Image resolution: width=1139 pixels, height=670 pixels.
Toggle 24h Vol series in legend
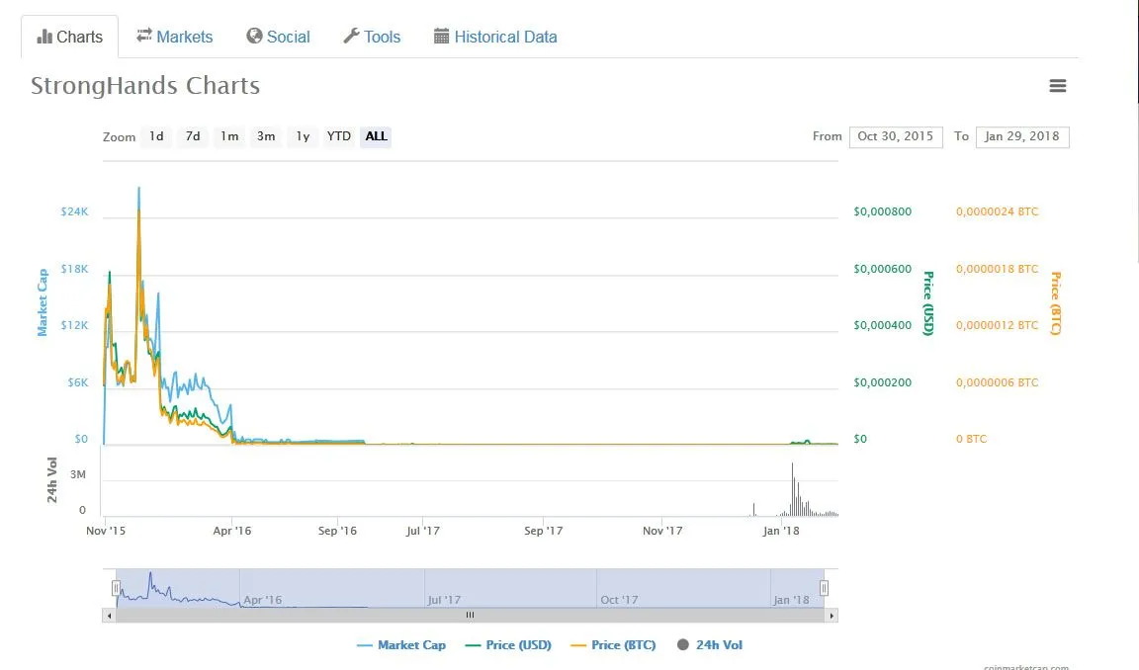[x=710, y=644]
